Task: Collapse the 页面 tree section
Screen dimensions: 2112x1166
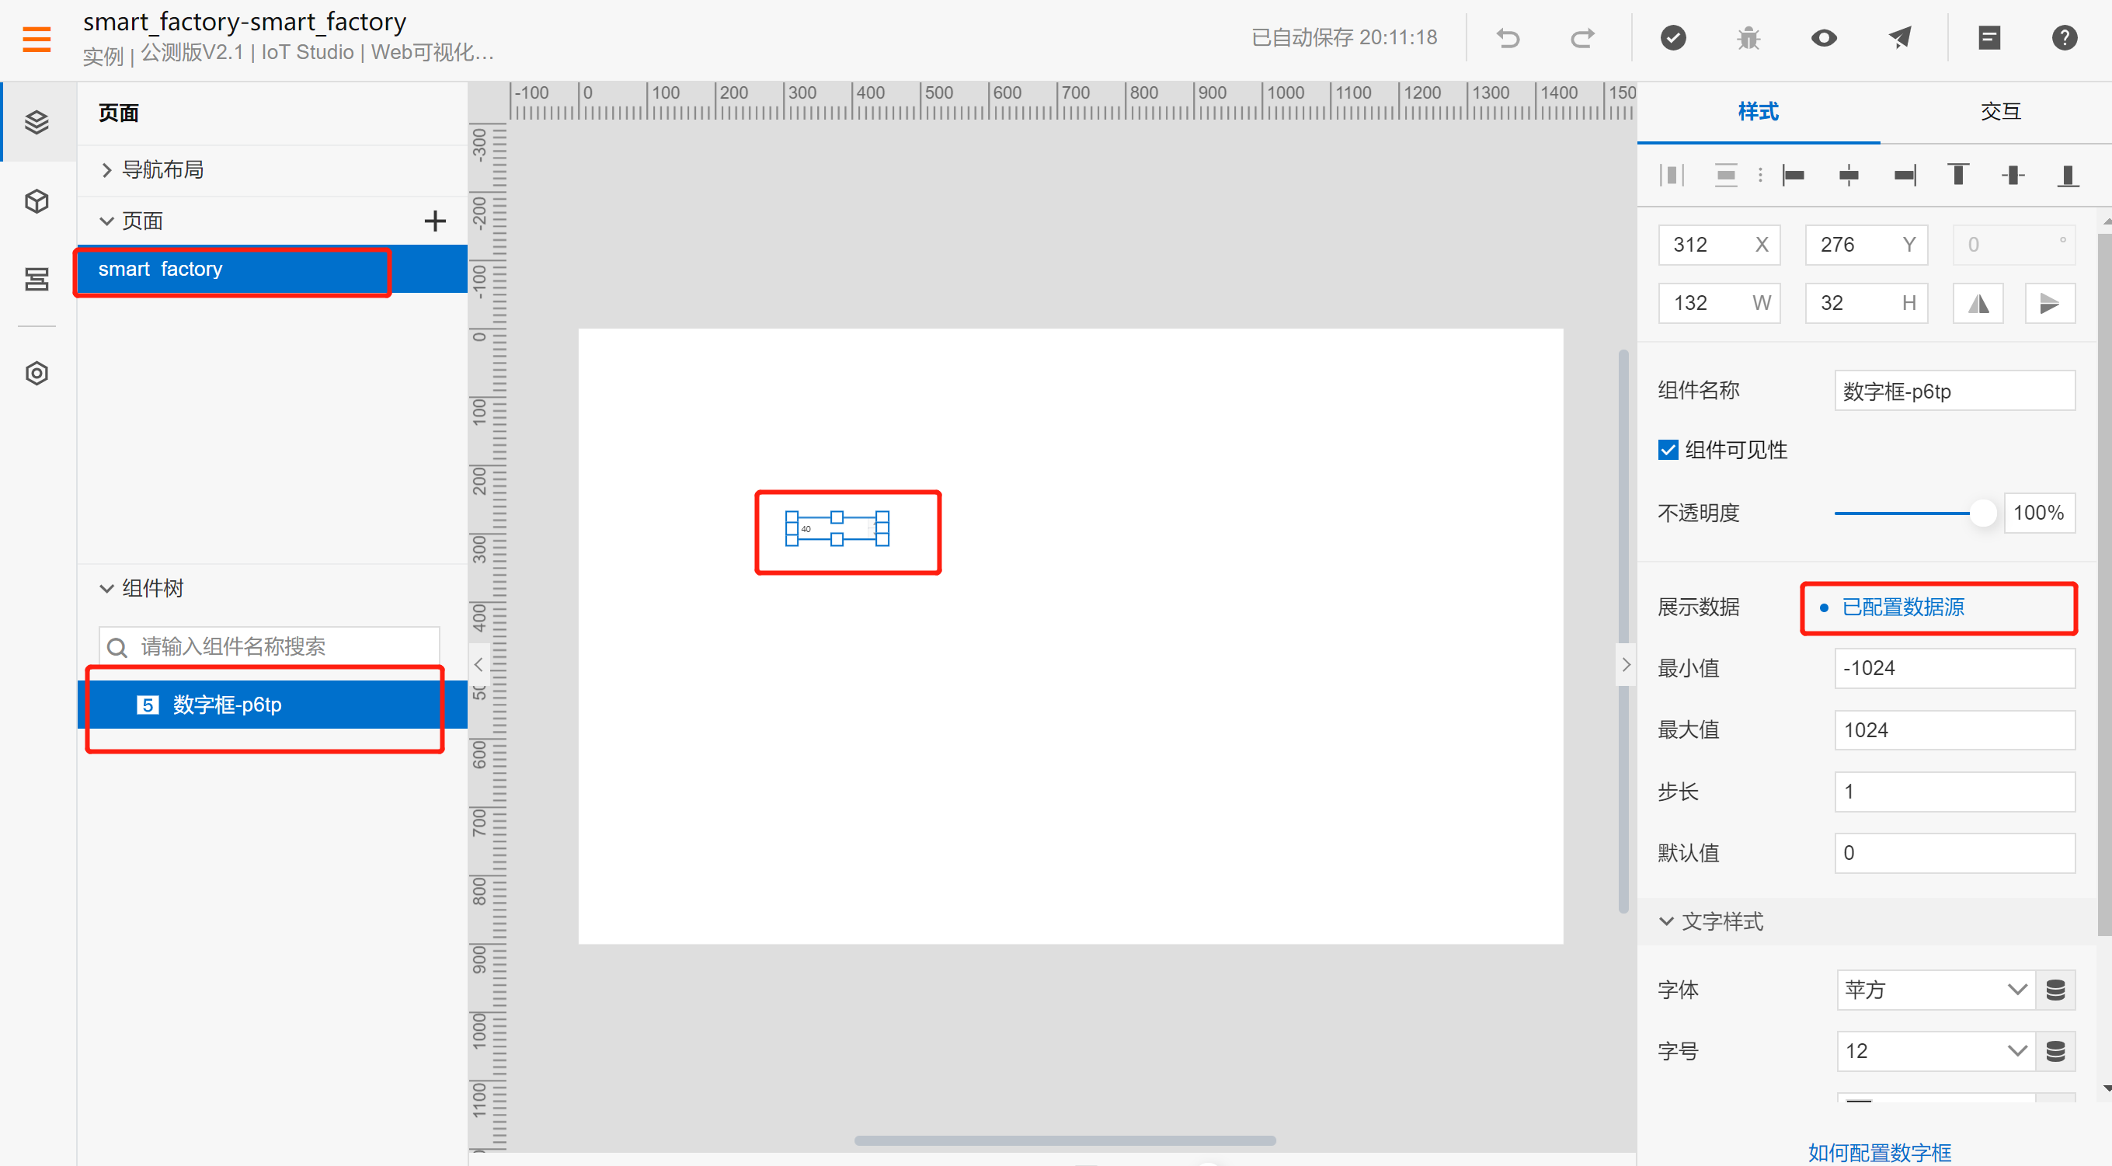Action: point(106,221)
